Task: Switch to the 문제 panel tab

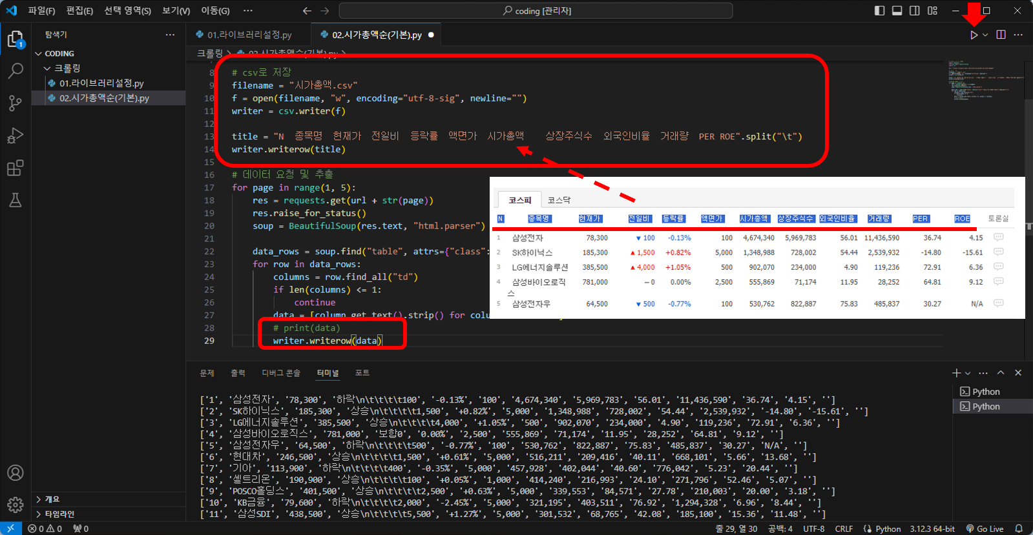Action: click(x=207, y=373)
